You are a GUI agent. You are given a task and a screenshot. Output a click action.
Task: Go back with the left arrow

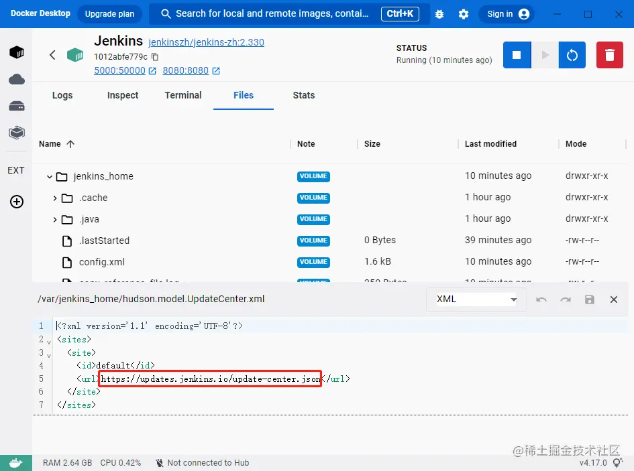click(x=52, y=55)
